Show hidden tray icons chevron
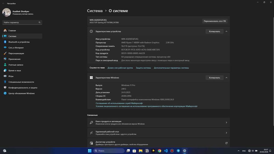This screenshot has width=274, height=154. click(x=239, y=151)
